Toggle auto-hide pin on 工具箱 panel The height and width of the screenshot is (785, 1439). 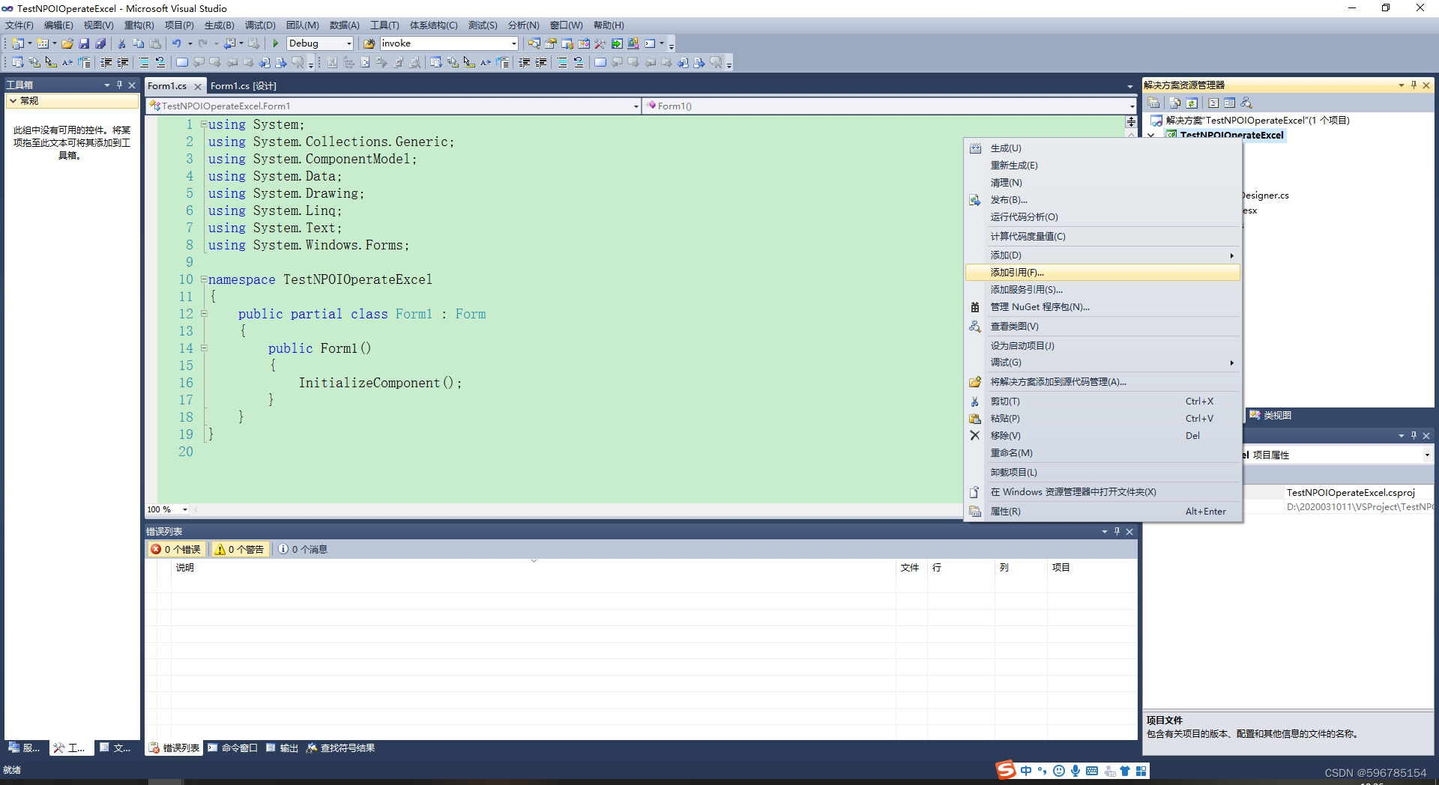[x=119, y=85]
